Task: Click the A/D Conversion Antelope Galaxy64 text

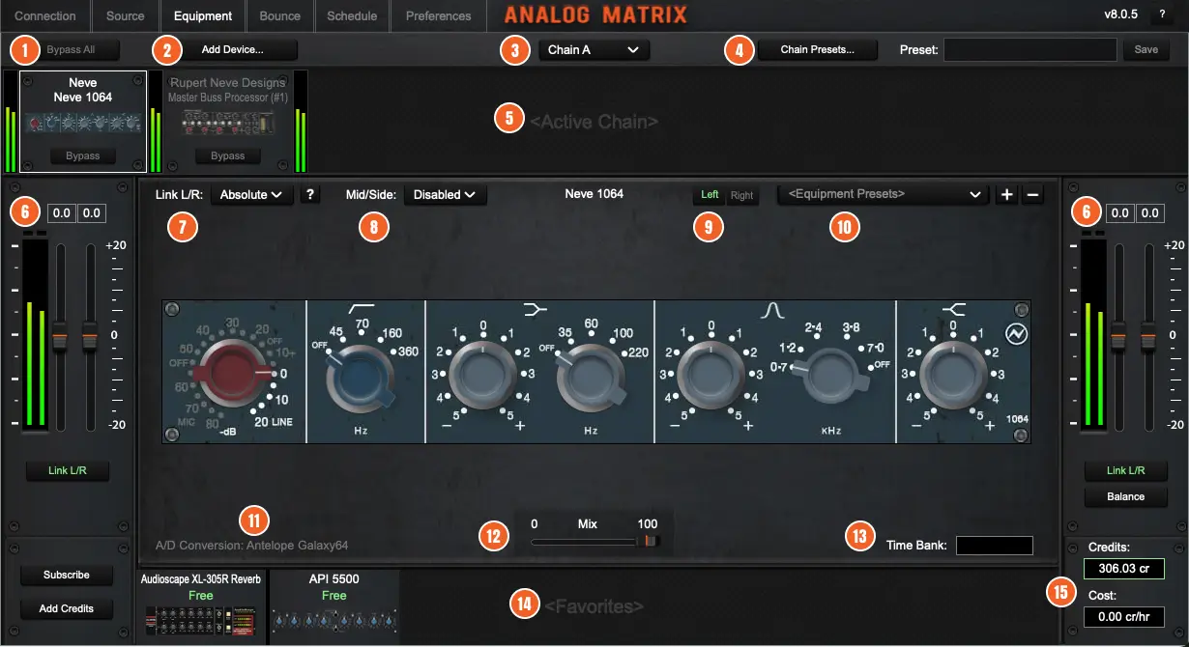Action: pyautogui.click(x=251, y=546)
